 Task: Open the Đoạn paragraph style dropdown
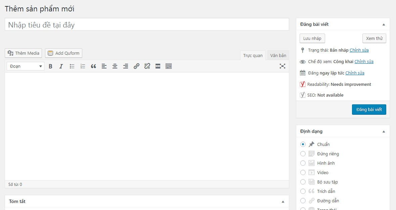(26, 66)
